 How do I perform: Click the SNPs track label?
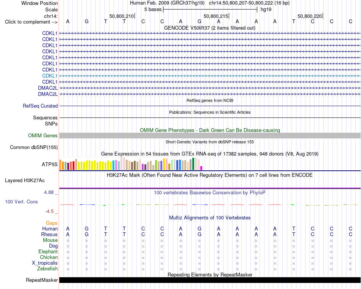click(51, 124)
